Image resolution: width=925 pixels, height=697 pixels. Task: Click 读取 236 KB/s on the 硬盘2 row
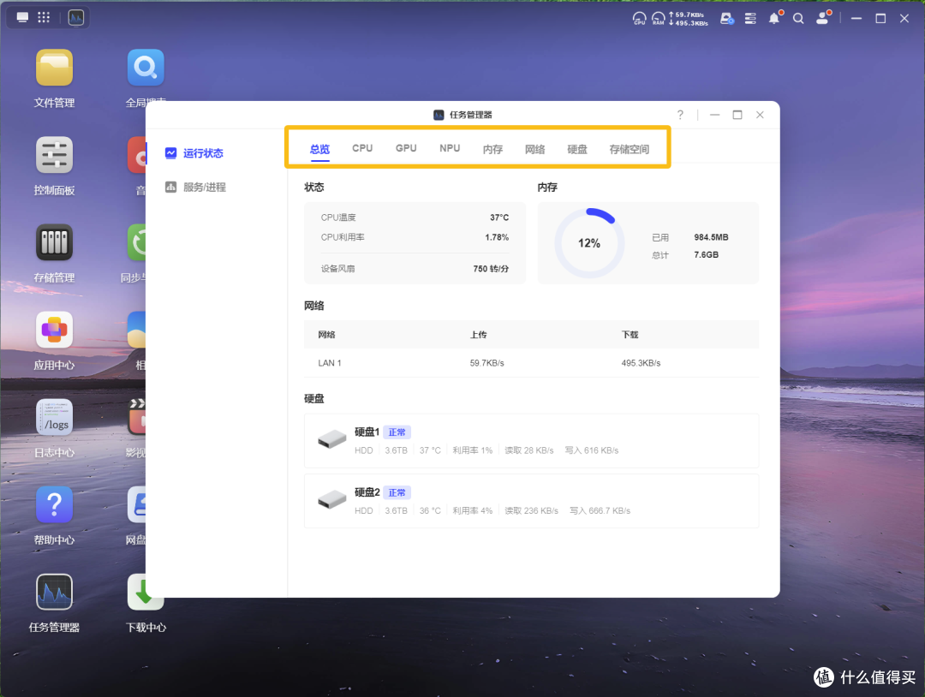pos(532,510)
